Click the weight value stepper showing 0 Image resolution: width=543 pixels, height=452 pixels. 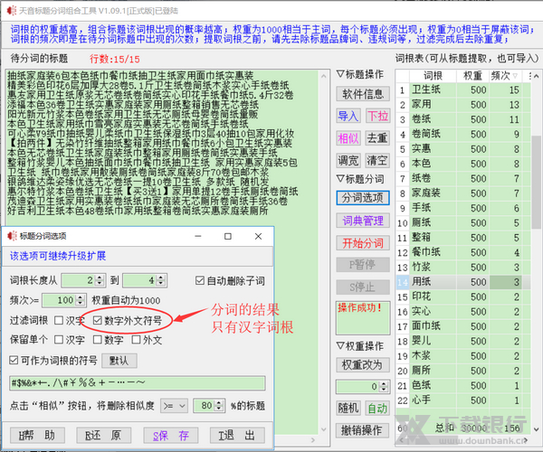[363, 387]
